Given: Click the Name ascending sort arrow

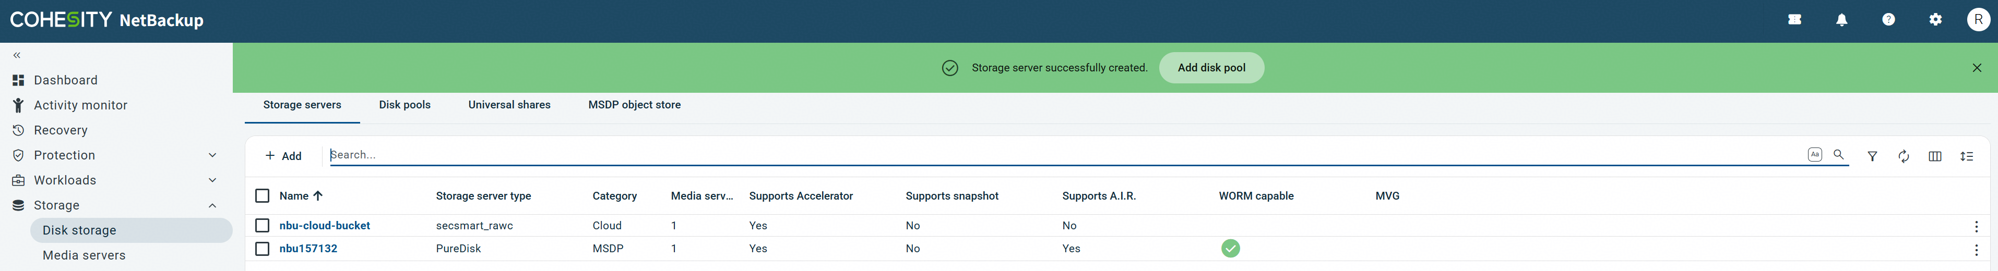Looking at the screenshot, I should 318,196.
